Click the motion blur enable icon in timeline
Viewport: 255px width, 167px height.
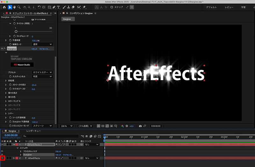[95, 136]
